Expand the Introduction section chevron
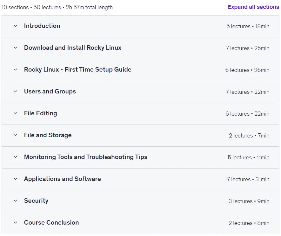 [x=16, y=26]
